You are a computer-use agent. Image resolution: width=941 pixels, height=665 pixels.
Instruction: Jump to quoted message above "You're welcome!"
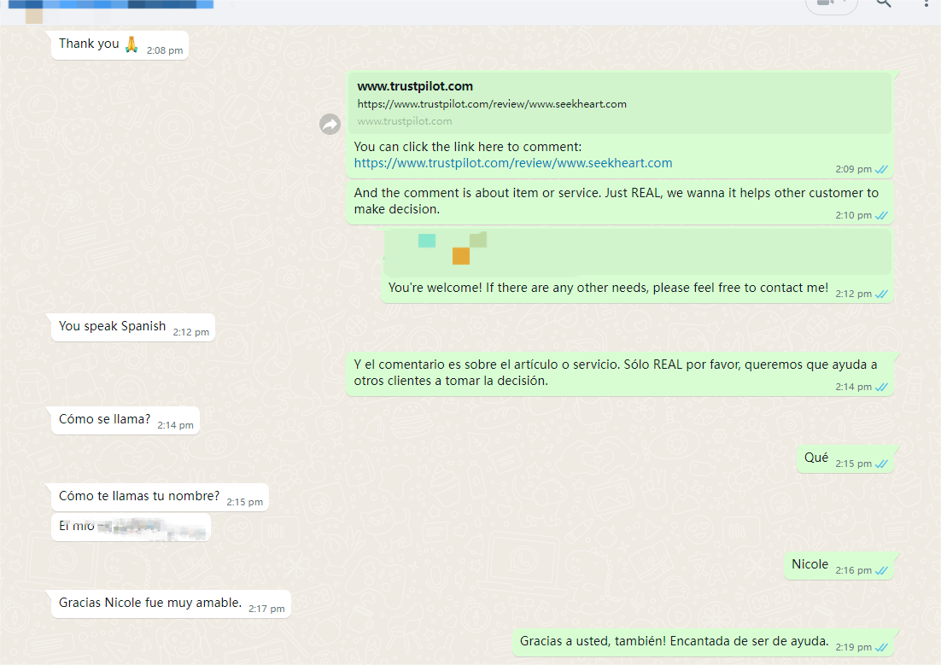(637, 251)
